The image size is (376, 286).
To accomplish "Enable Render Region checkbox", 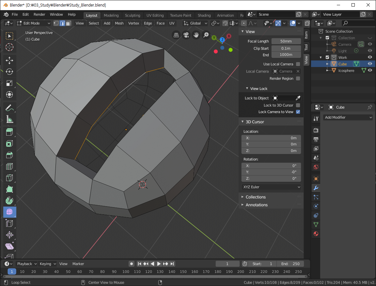I will tap(298, 78).
